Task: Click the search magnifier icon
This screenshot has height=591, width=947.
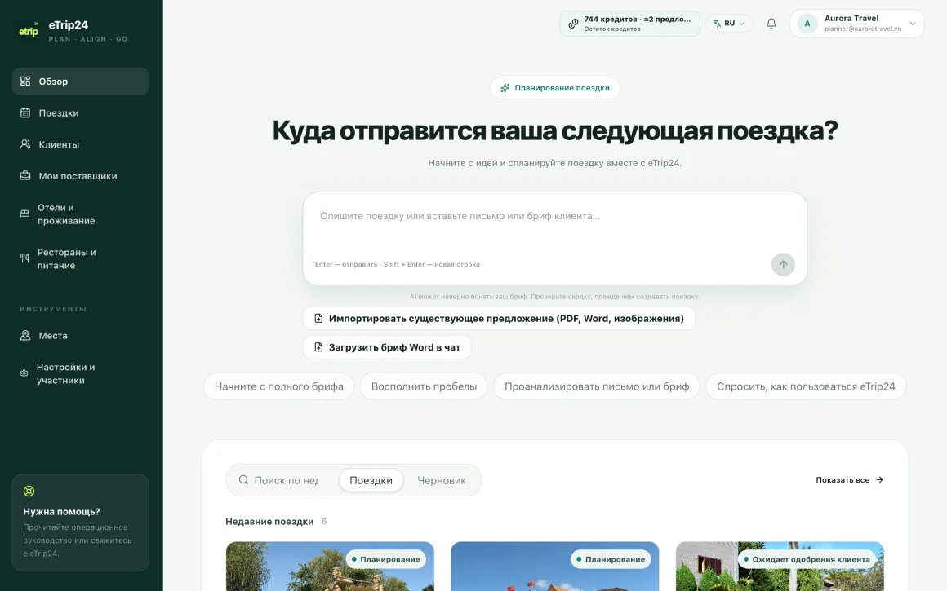Action: click(243, 480)
